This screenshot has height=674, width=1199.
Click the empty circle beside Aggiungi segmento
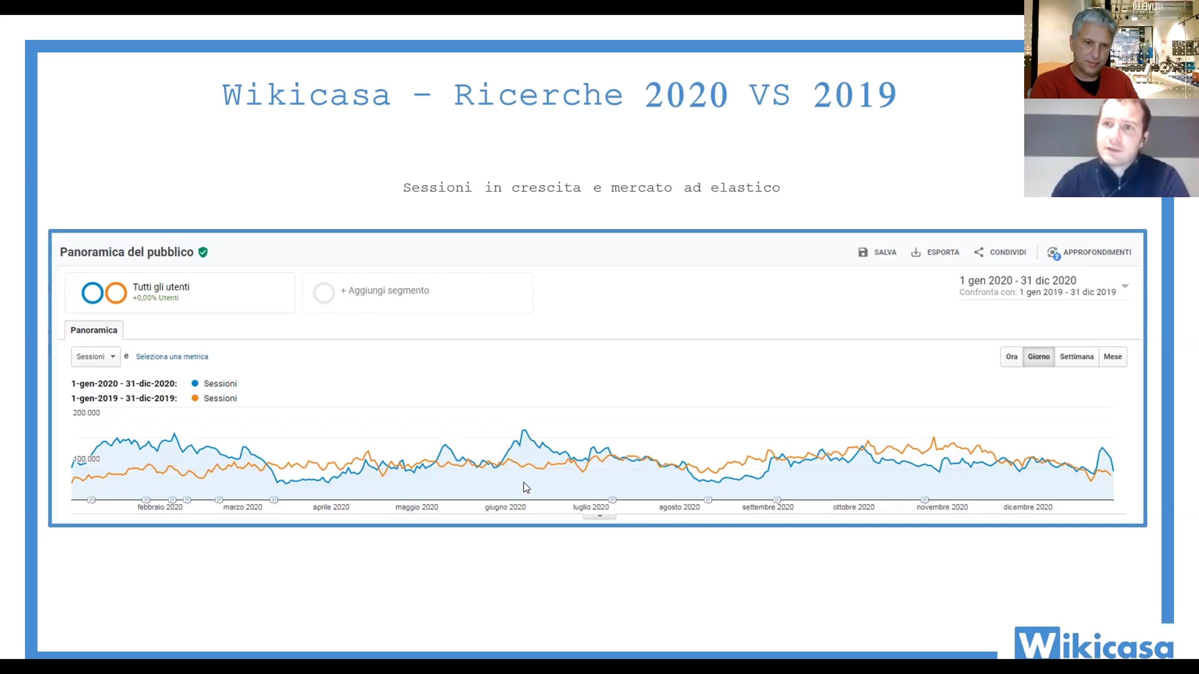(x=324, y=293)
